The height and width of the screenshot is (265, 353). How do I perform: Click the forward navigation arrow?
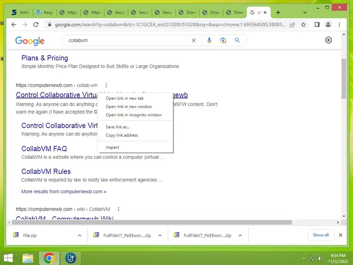tap(25, 24)
